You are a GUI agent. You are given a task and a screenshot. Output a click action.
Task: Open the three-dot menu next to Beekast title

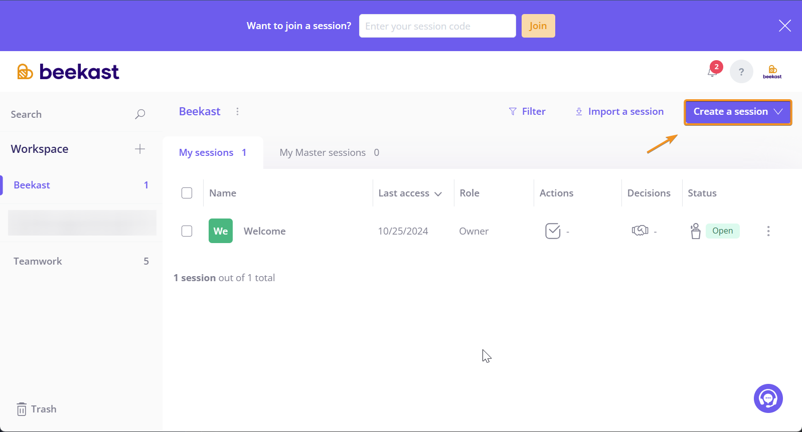tap(237, 111)
